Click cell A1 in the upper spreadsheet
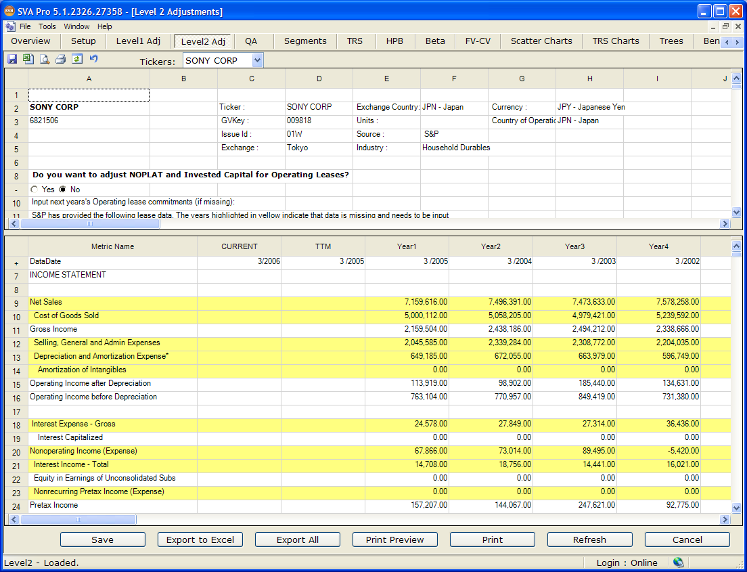The width and height of the screenshot is (747, 572). 89,95
